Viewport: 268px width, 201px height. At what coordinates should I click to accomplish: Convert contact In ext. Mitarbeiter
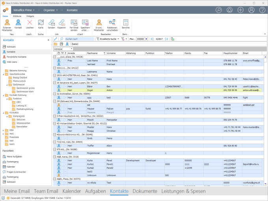[99, 25]
